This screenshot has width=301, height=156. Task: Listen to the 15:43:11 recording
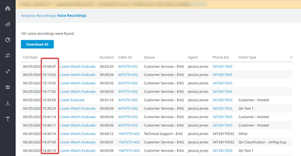(x=65, y=125)
